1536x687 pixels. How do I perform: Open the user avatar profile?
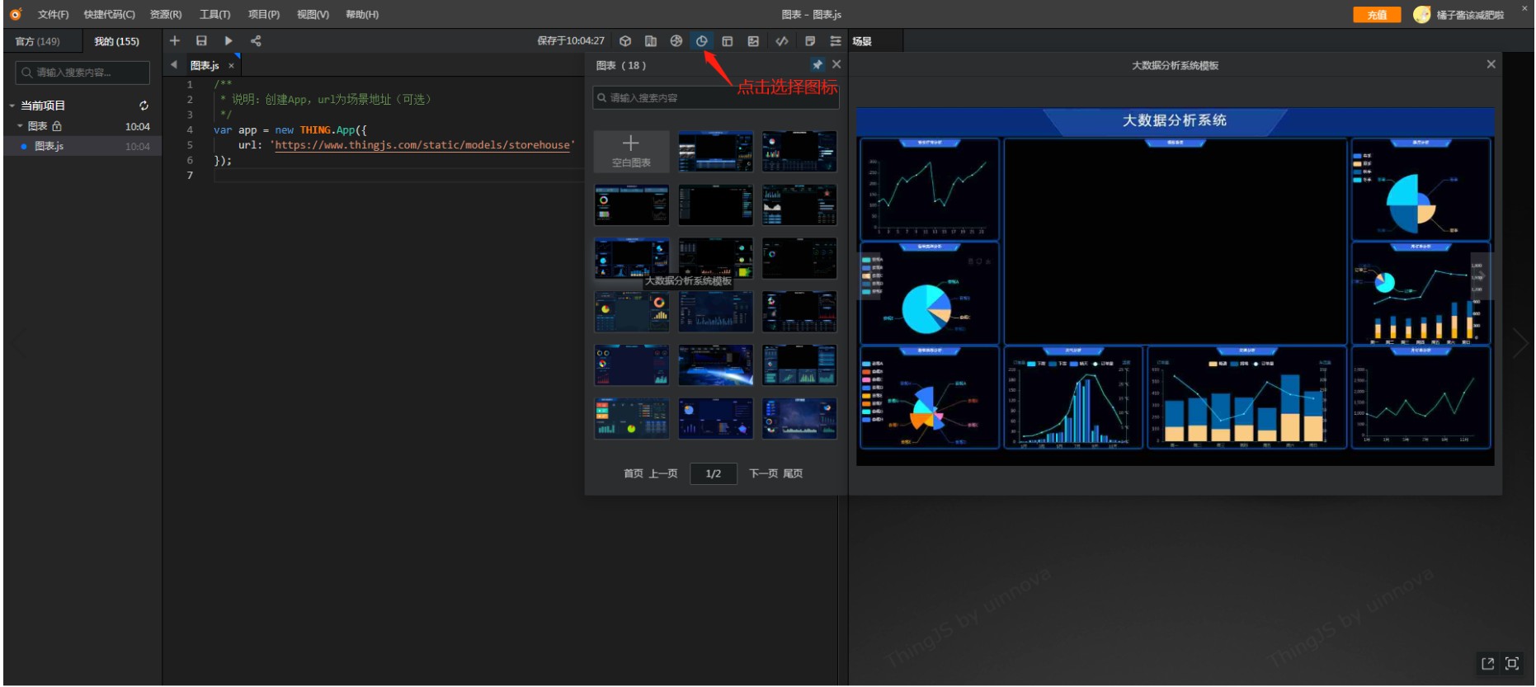click(x=1421, y=14)
